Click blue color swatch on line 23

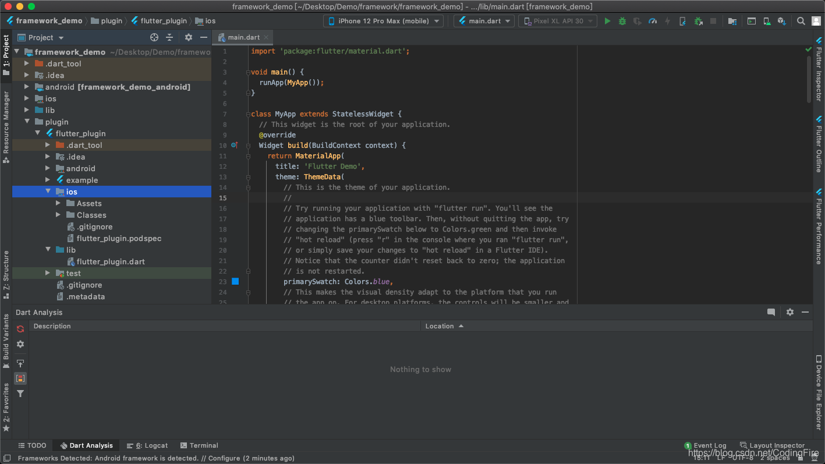click(x=235, y=281)
